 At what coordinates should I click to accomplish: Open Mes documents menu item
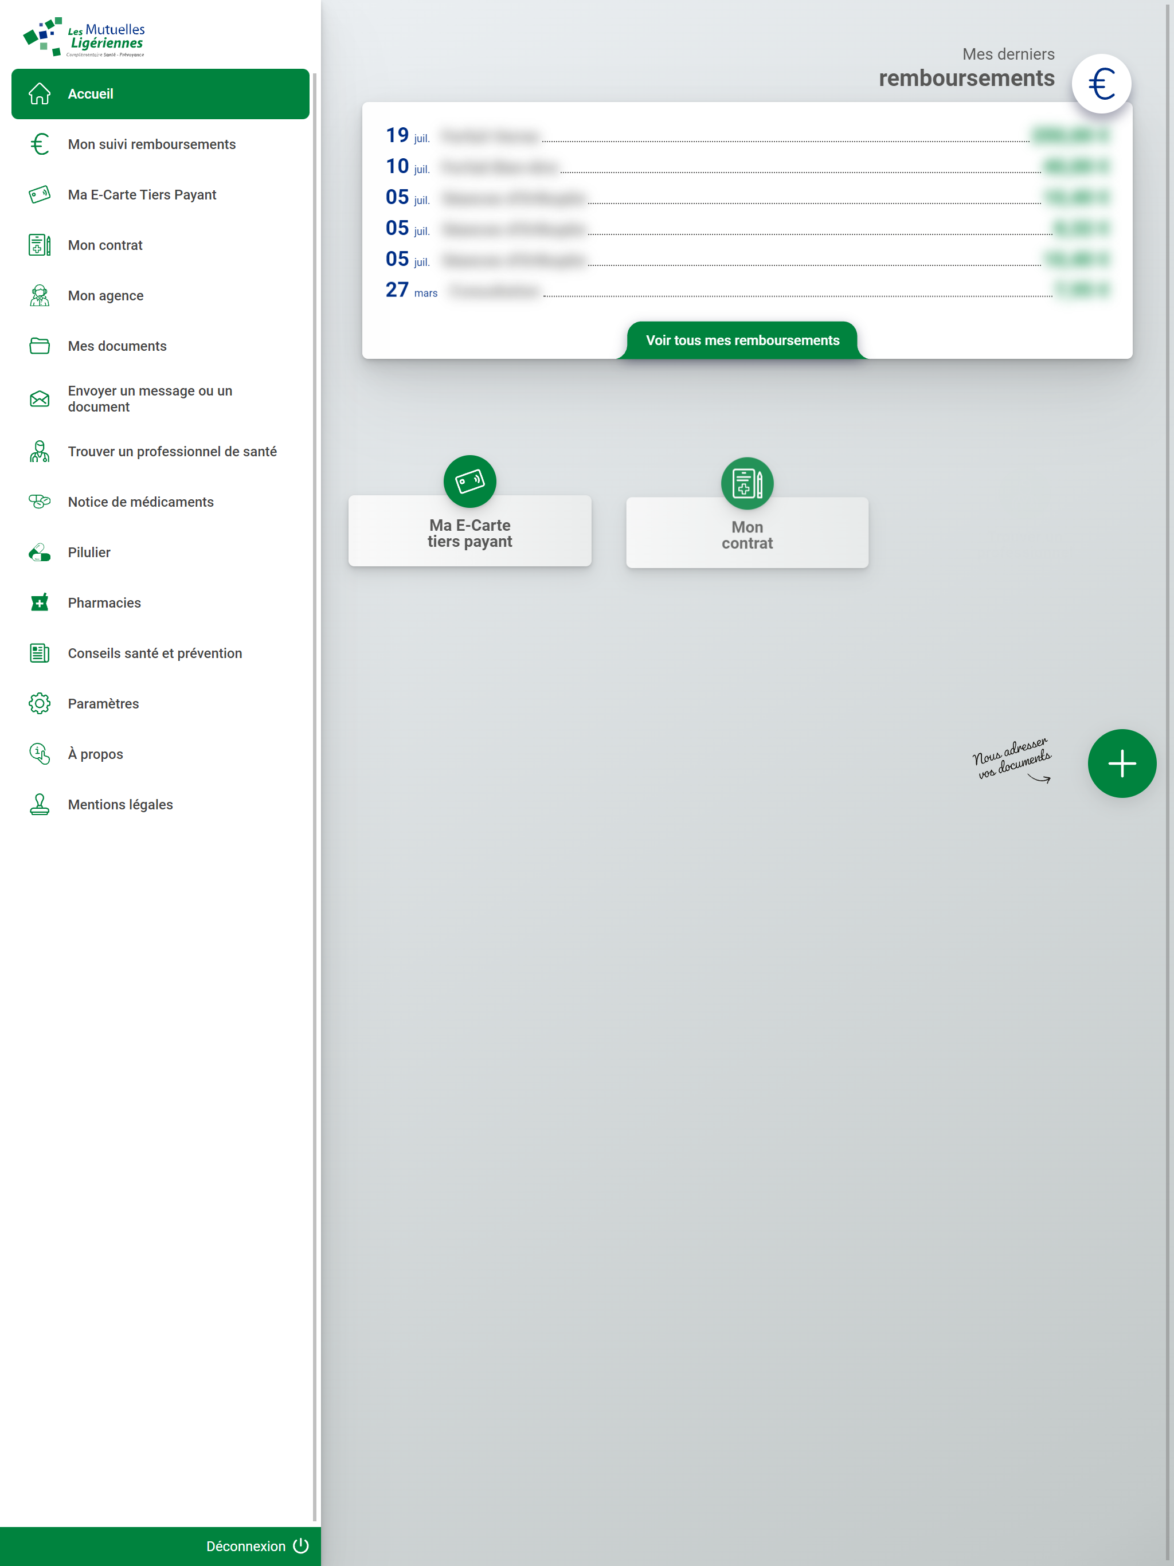pyautogui.click(x=160, y=346)
